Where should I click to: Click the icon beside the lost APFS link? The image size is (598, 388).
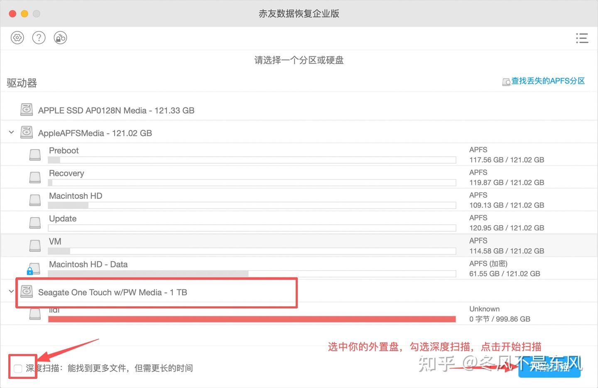(506, 82)
